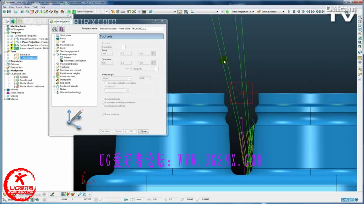Viewport: 364px width, 204px height.
Task: Select Rapid move heights in dialog tree
Action: click(x=70, y=73)
